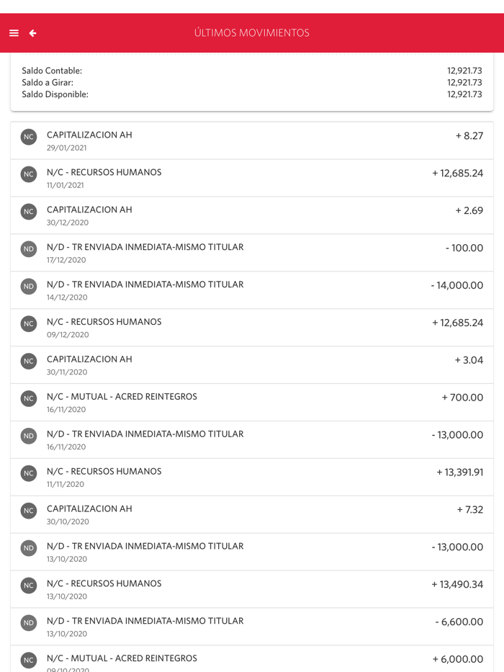
Task: Click the ND icon on the 17/12/2020 transfer
Action: click(x=28, y=248)
